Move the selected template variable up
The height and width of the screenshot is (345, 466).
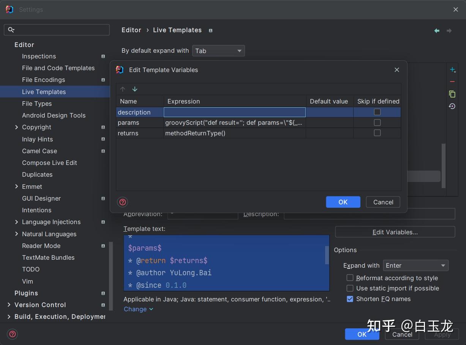123,89
